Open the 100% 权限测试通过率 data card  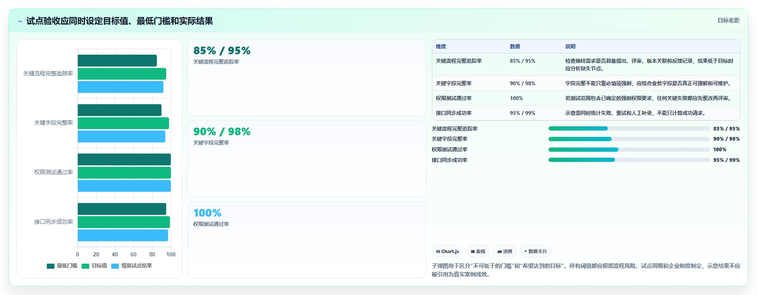pyautogui.click(x=306, y=240)
